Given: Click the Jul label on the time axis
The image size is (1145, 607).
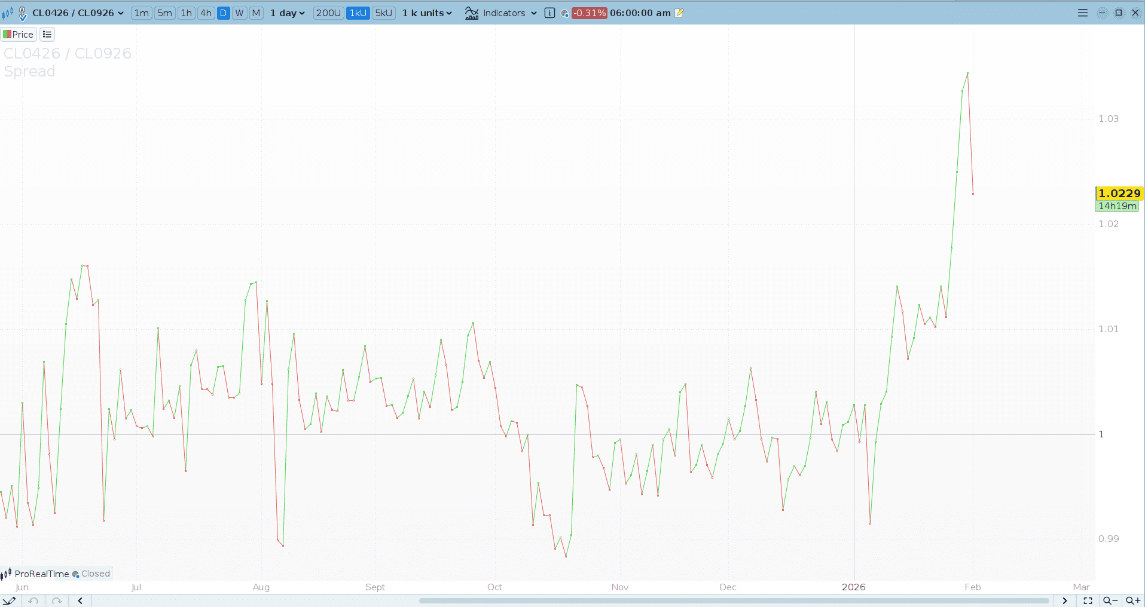Looking at the screenshot, I should click(136, 587).
